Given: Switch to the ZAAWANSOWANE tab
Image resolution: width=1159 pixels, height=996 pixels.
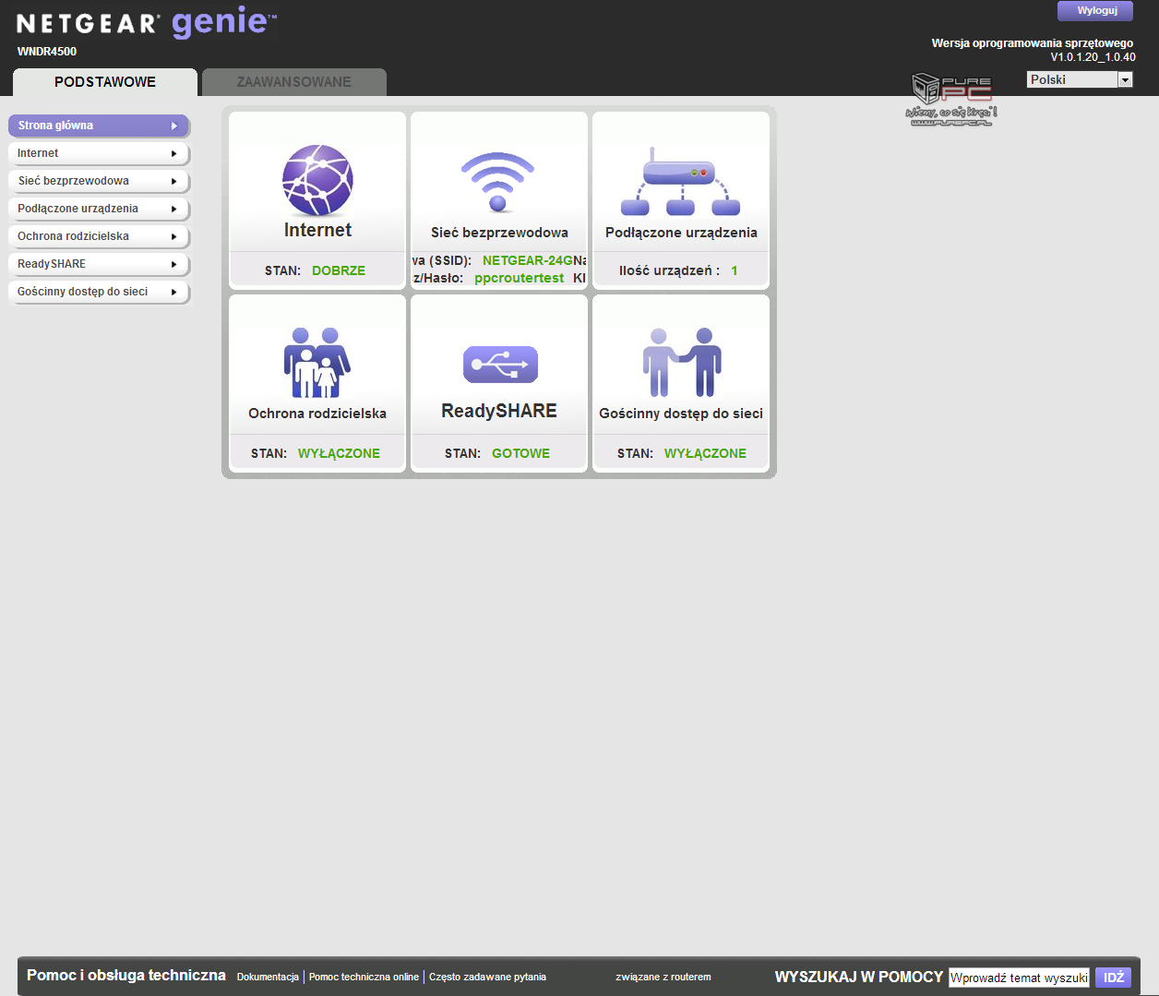Looking at the screenshot, I should (x=294, y=82).
